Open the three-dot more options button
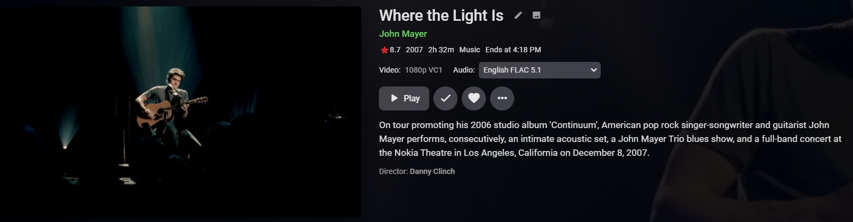Screen dimensions: 853x222 click(502, 98)
